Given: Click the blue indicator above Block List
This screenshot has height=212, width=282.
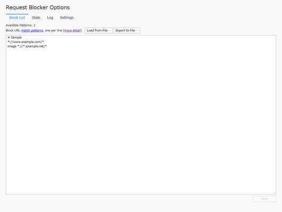Looking at the screenshot, I should [17, 14].
